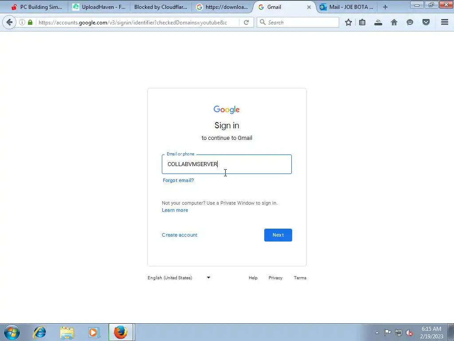Screen dimensions: 454x341
Task: Open the clock showing 6:15 AM
Action: click(x=431, y=332)
